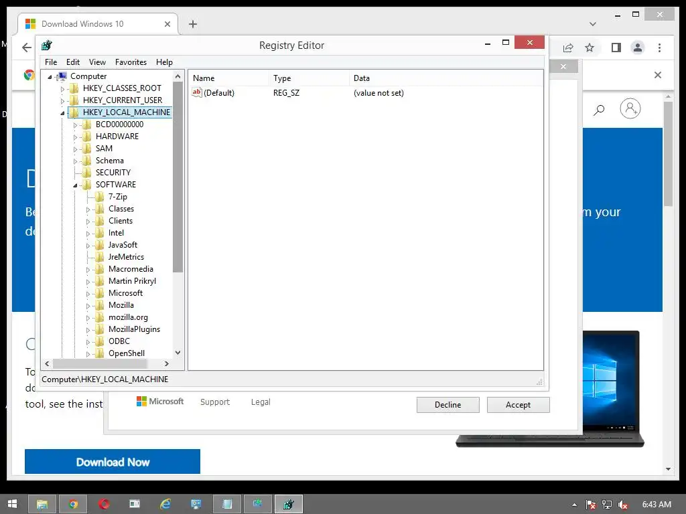This screenshot has height=514, width=686.
Task: Close the Download Windows 10 tab
Action: 167,24
